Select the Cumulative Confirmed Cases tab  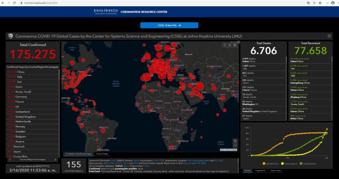[x=78, y=154]
